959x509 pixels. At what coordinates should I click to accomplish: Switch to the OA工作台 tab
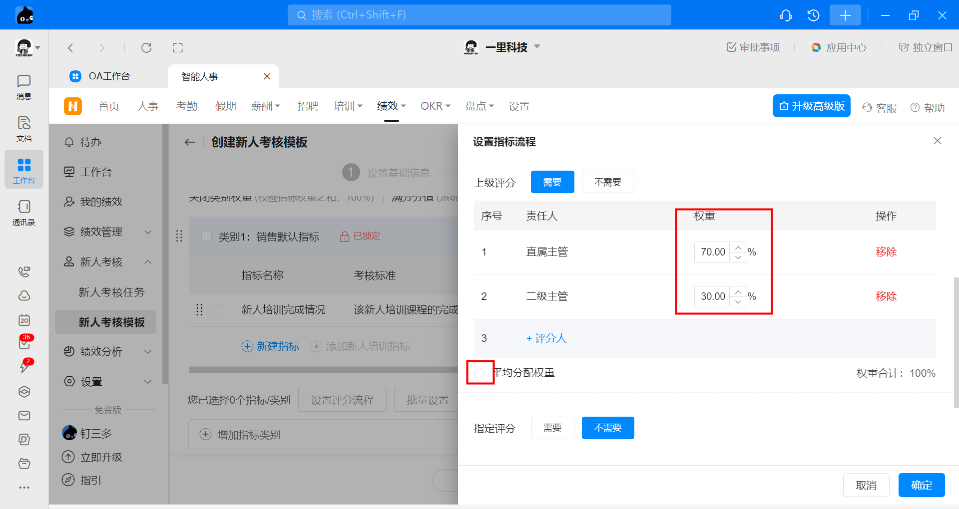109,76
